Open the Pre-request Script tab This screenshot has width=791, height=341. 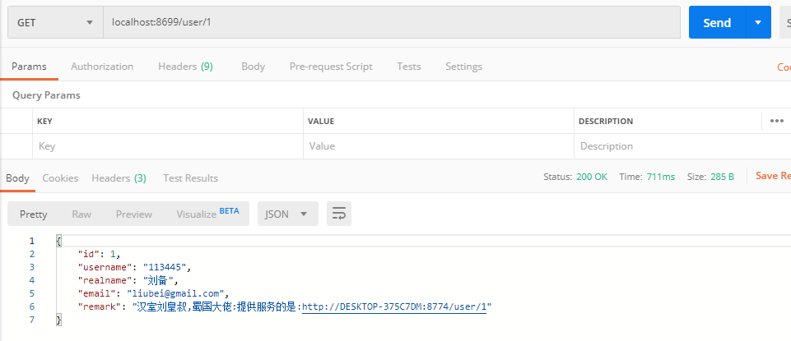331,67
